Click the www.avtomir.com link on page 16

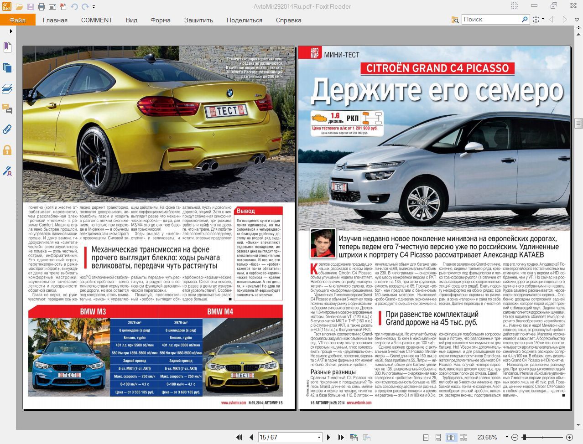pos(359,403)
